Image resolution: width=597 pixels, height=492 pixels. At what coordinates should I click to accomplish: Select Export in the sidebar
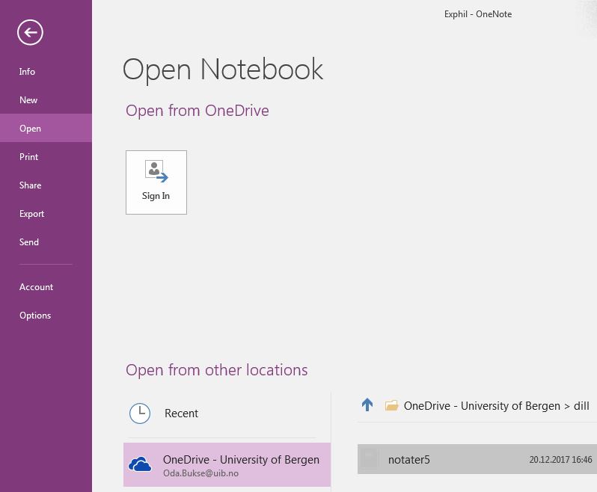pyautogui.click(x=32, y=214)
